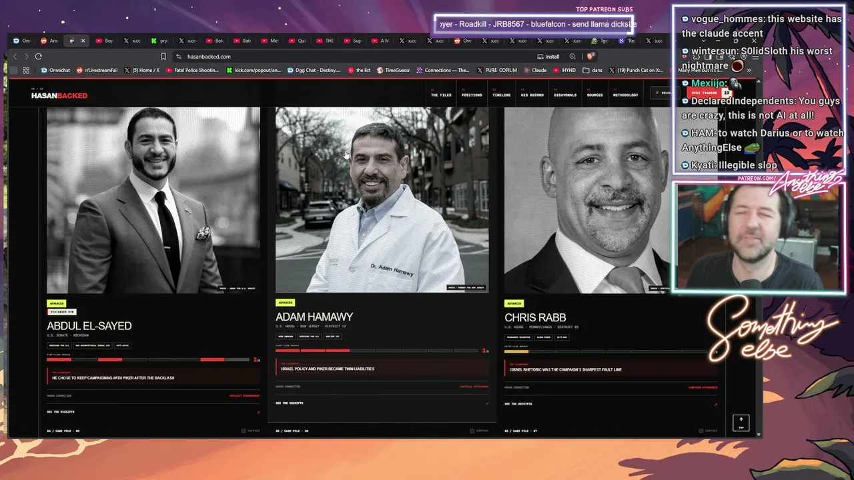Open the (19) Punch Cat on X bookmark

(636, 70)
